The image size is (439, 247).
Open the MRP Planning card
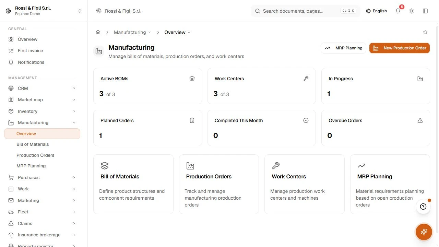click(x=390, y=184)
